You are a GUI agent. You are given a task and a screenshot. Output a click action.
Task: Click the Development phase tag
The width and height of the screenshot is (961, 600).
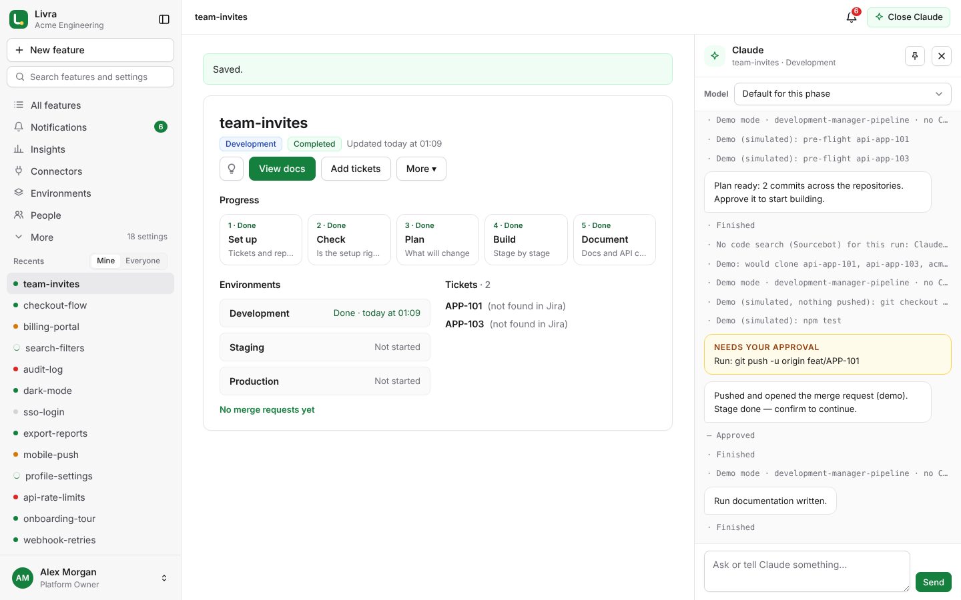point(251,144)
